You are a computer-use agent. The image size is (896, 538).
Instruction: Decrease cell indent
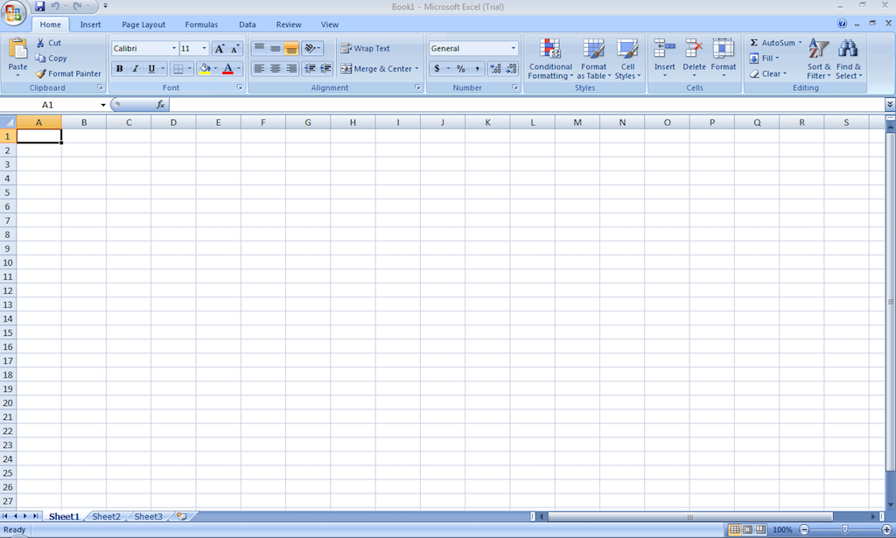tap(310, 68)
